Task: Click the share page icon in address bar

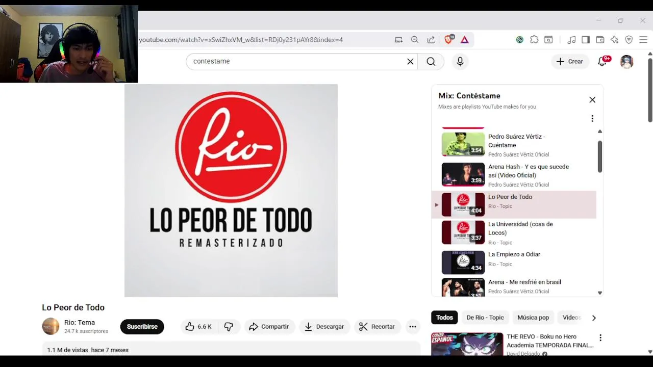Action: point(431,40)
